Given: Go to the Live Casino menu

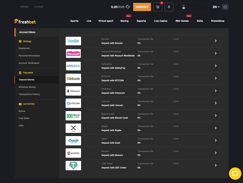Looking at the screenshot, I should pos(160,21).
